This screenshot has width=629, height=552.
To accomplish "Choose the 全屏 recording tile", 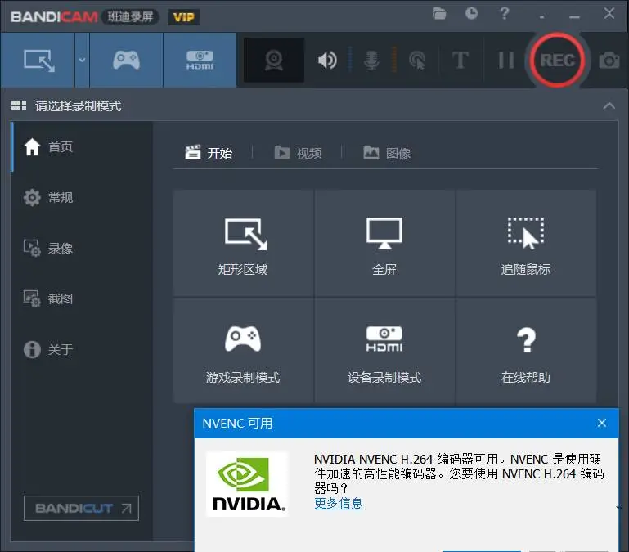I will (x=384, y=243).
